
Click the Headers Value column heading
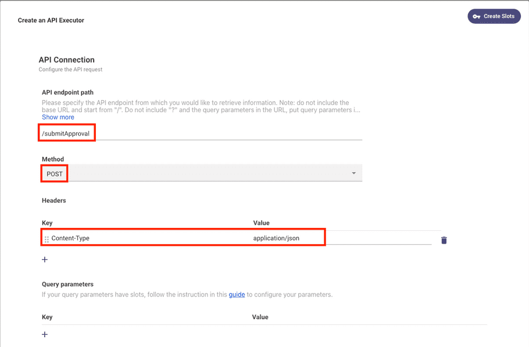[x=262, y=223]
